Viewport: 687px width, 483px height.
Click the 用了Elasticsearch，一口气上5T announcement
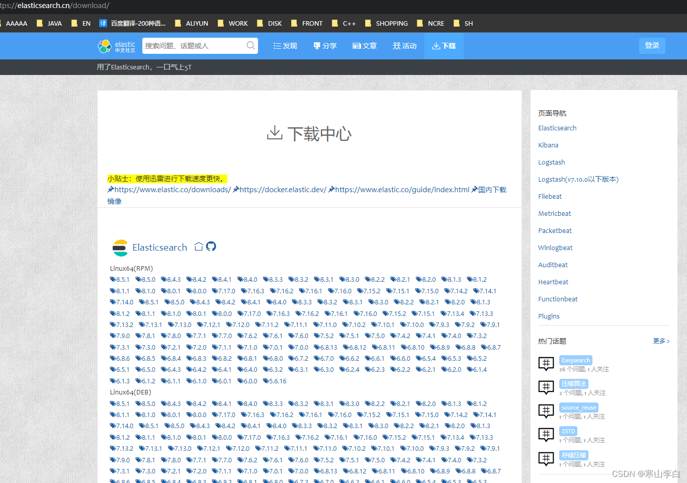pyautogui.click(x=144, y=67)
